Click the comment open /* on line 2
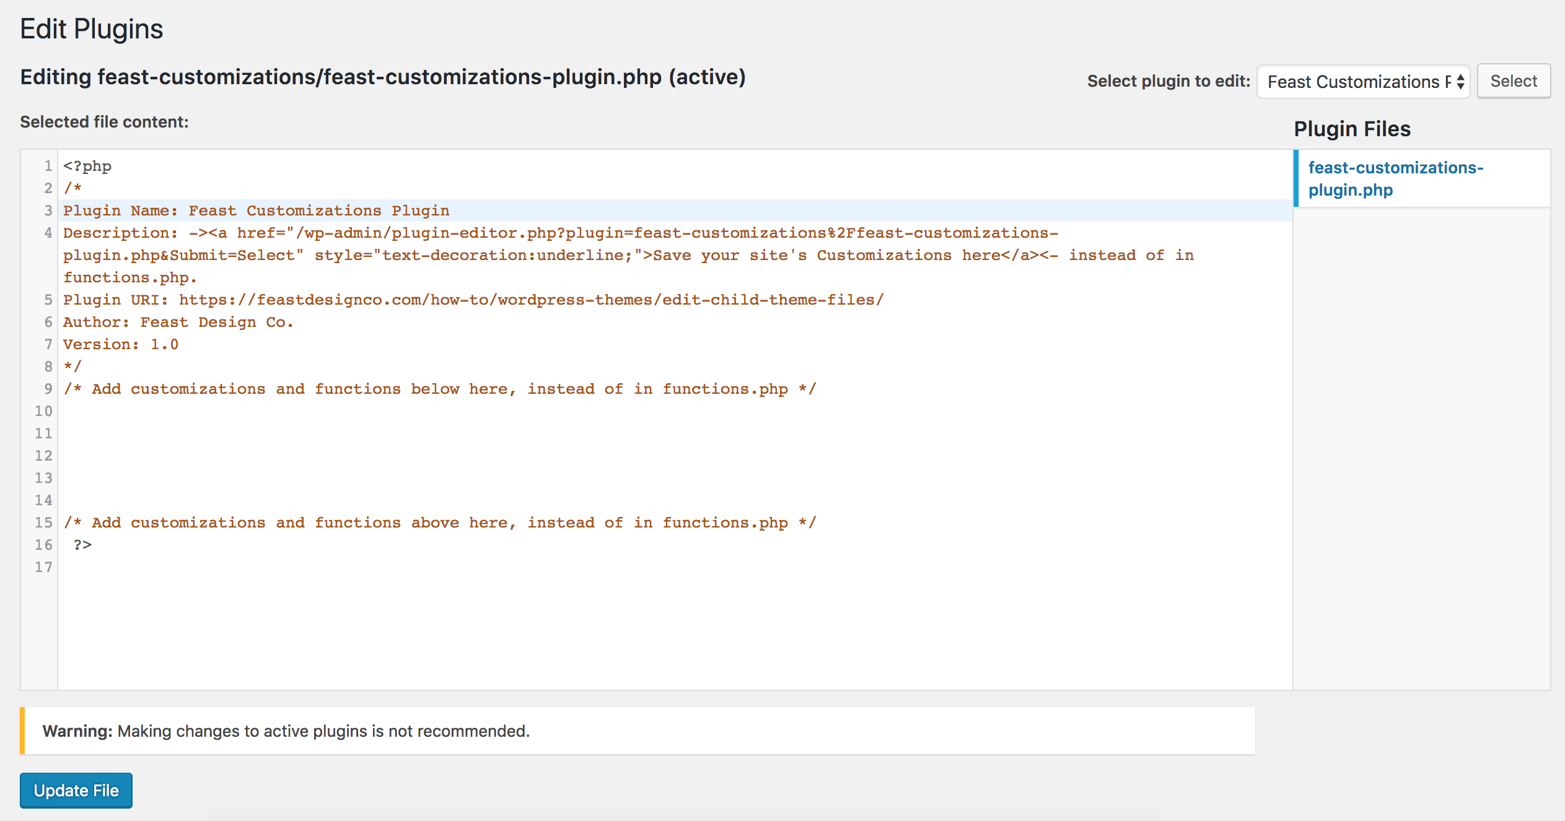Viewport: 1565px width, 821px height. (72, 188)
